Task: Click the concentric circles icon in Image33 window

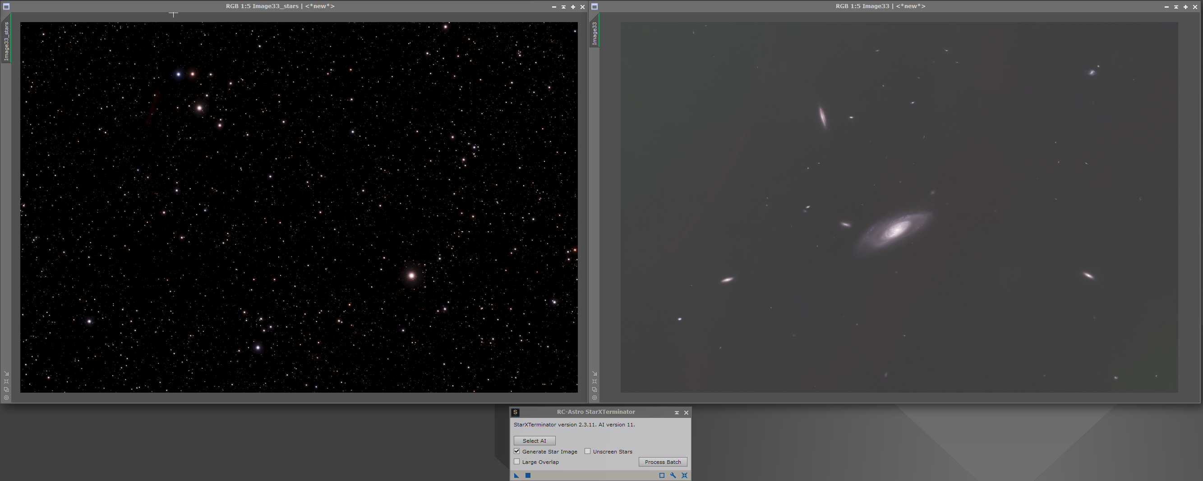Action: (595, 398)
